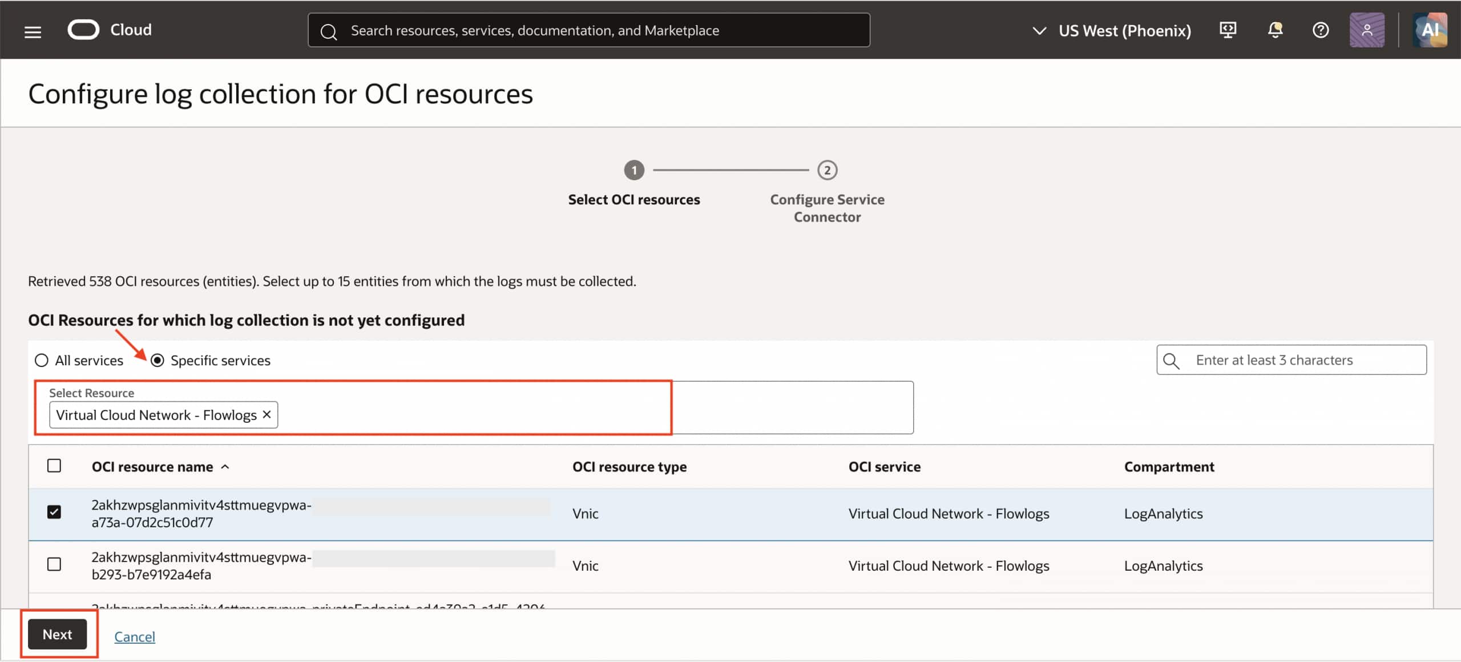Focus the top resources search field

click(588, 30)
